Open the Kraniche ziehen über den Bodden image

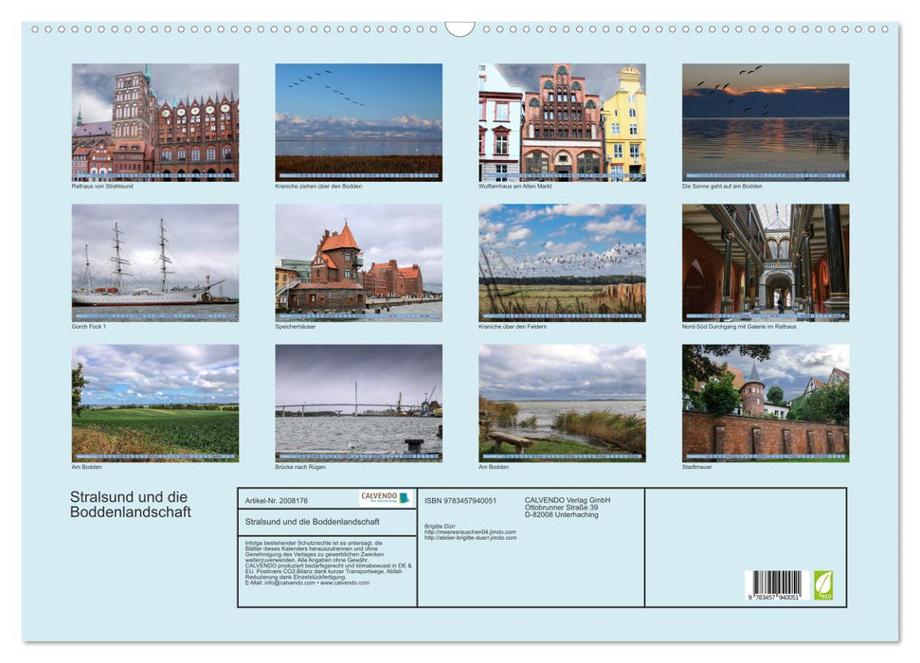(x=358, y=122)
